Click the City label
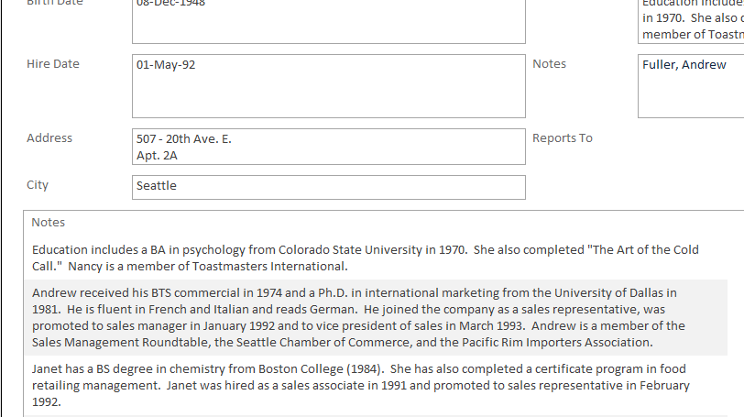Screen dimensions: 744x417 coord(38,185)
